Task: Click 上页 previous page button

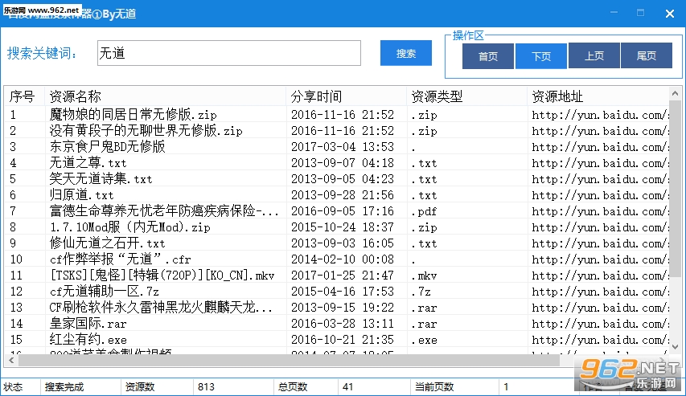Action: 594,56
